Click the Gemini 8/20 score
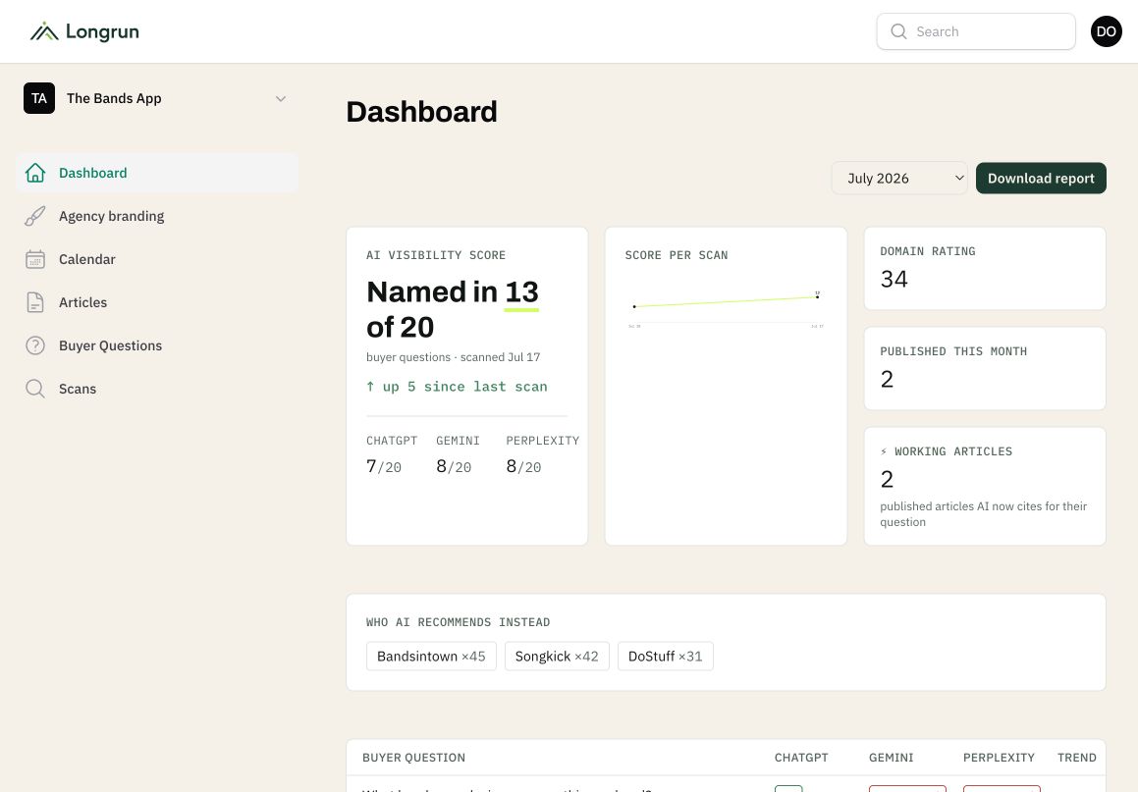This screenshot has height=792, width=1138. (x=454, y=466)
